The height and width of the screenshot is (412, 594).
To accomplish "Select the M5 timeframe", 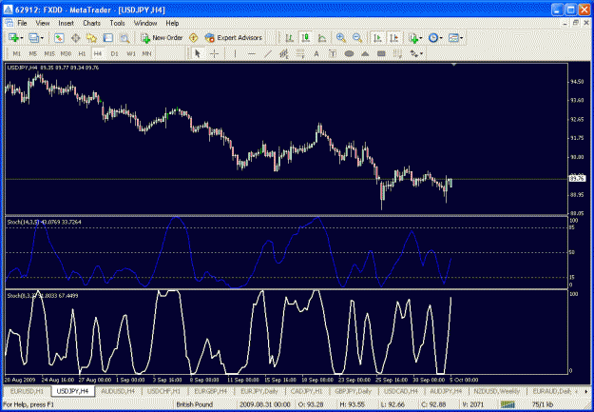I will pyautogui.click(x=33, y=54).
